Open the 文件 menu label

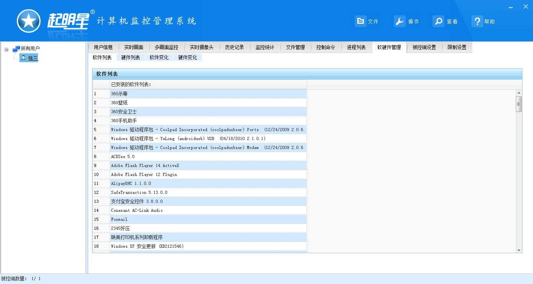pos(373,21)
